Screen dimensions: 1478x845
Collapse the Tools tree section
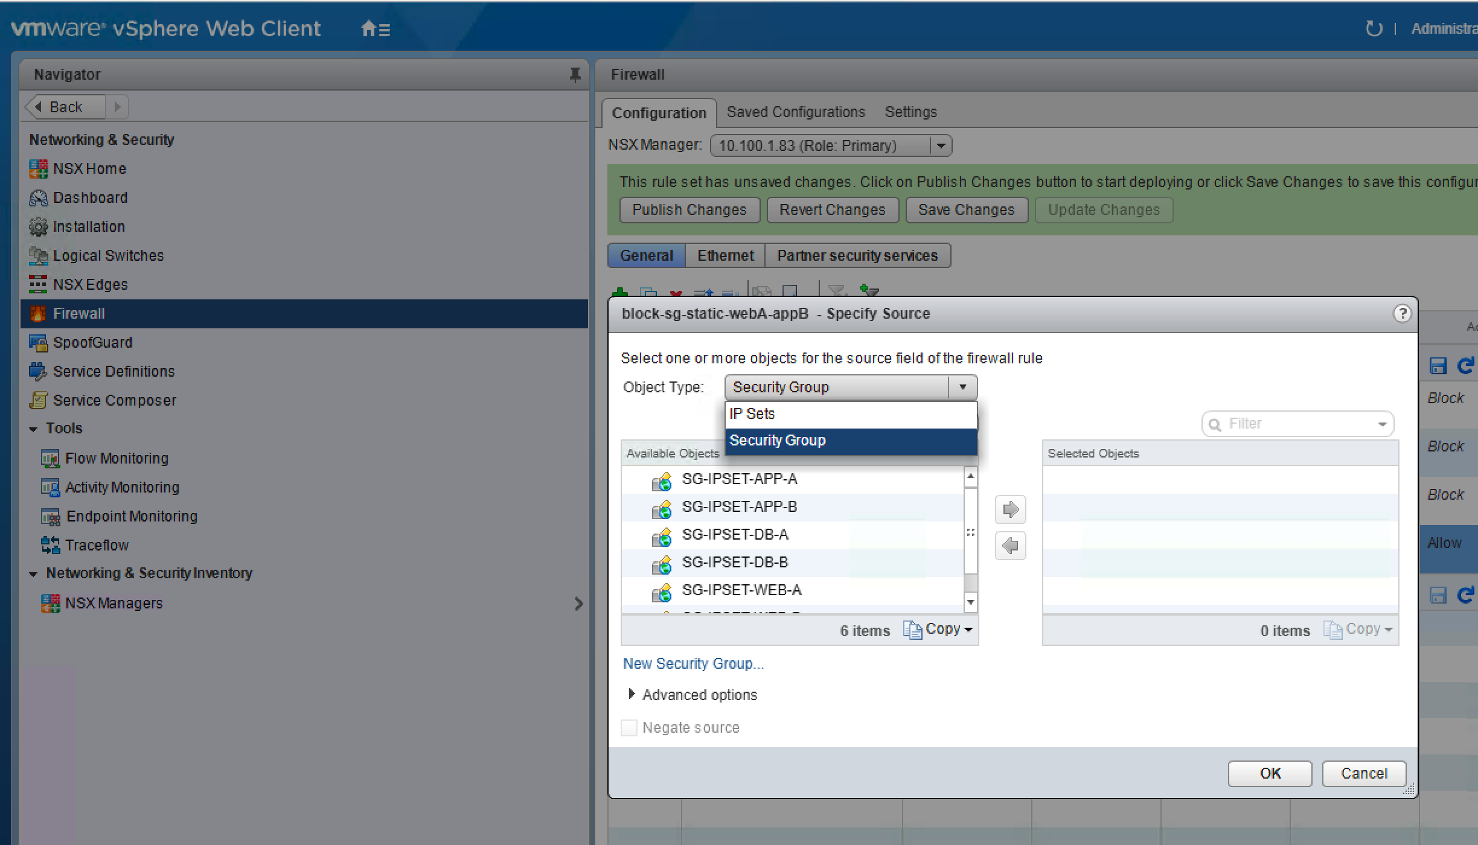tap(34, 429)
